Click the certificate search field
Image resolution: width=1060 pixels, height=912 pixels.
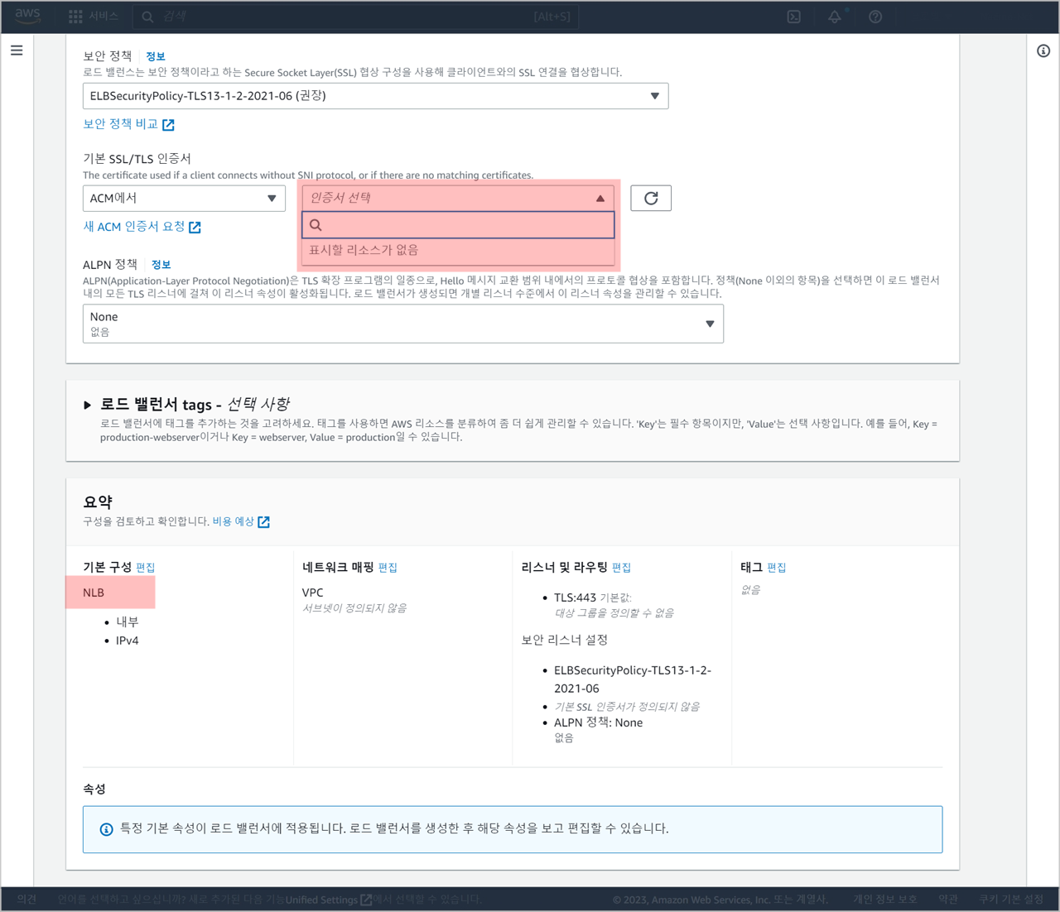coord(459,224)
